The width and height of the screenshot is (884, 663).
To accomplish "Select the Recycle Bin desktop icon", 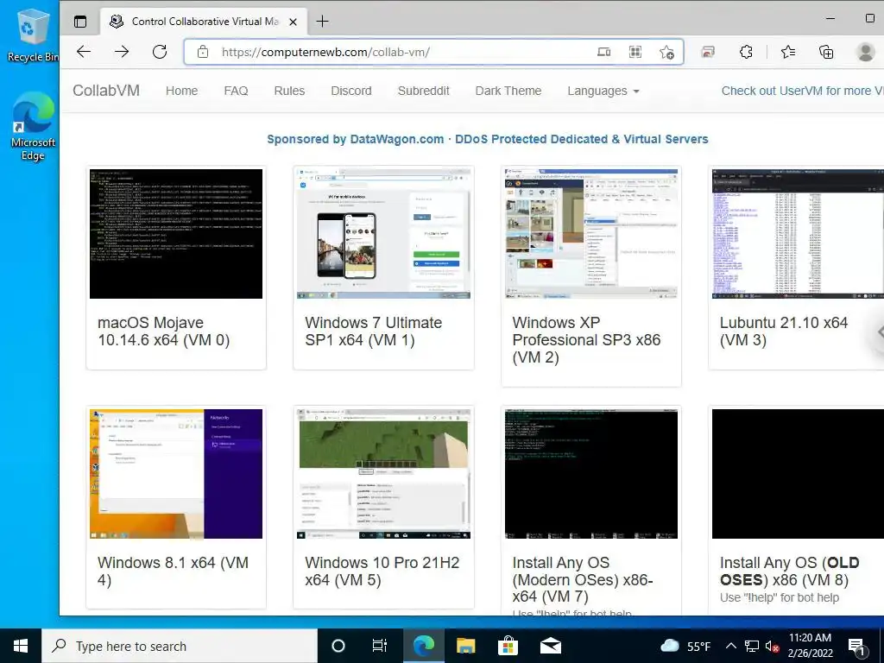I will click(32, 36).
